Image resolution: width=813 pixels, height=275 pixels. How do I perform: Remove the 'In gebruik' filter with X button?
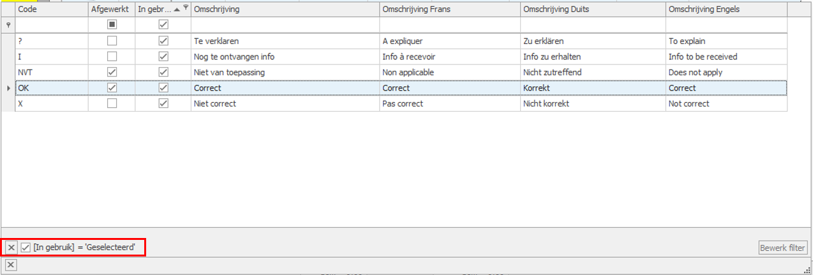click(11, 248)
